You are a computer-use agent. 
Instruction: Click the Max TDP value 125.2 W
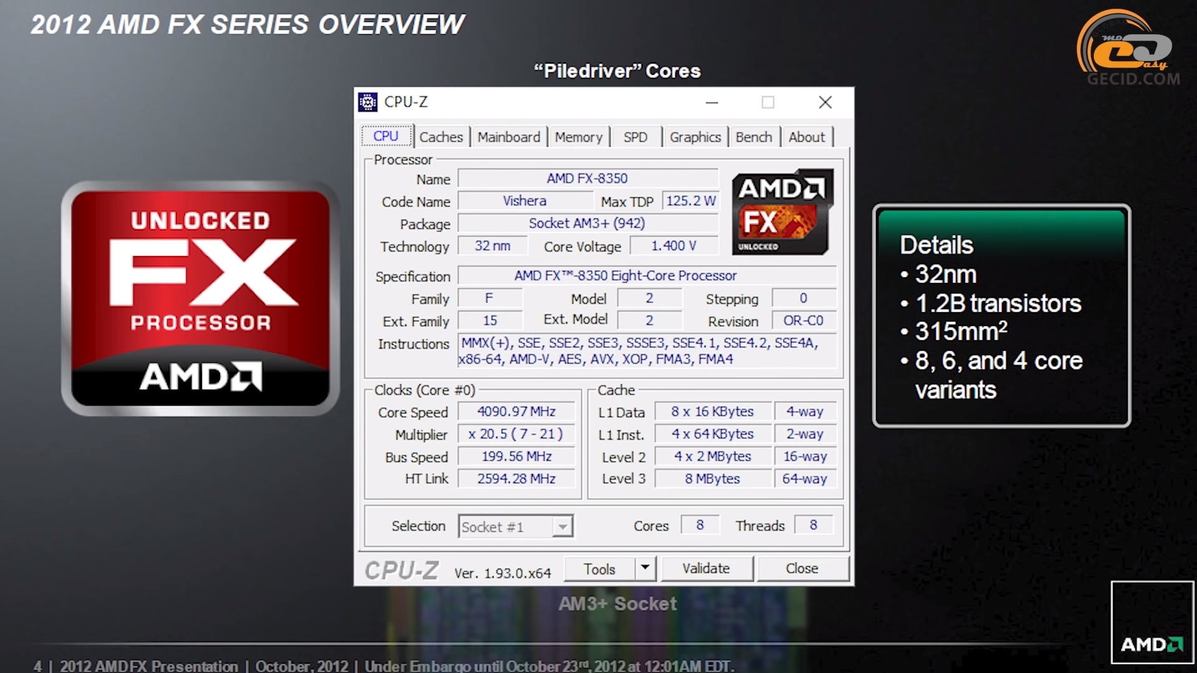click(x=690, y=201)
